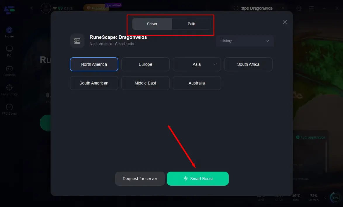Open the Home sidebar section

tap(9, 32)
